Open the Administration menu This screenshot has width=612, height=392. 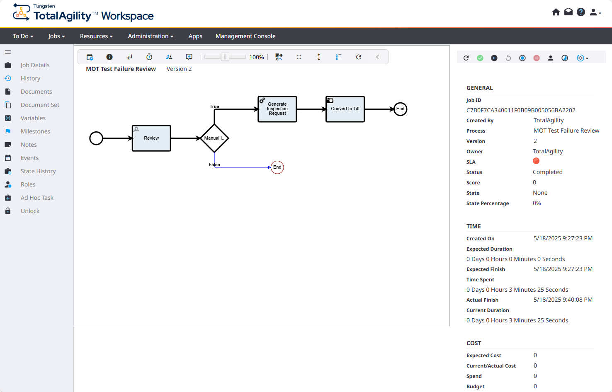[x=150, y=36]
